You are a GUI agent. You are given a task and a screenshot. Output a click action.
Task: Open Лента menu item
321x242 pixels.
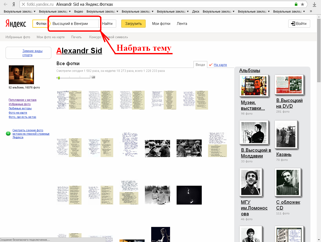[182, 24]
